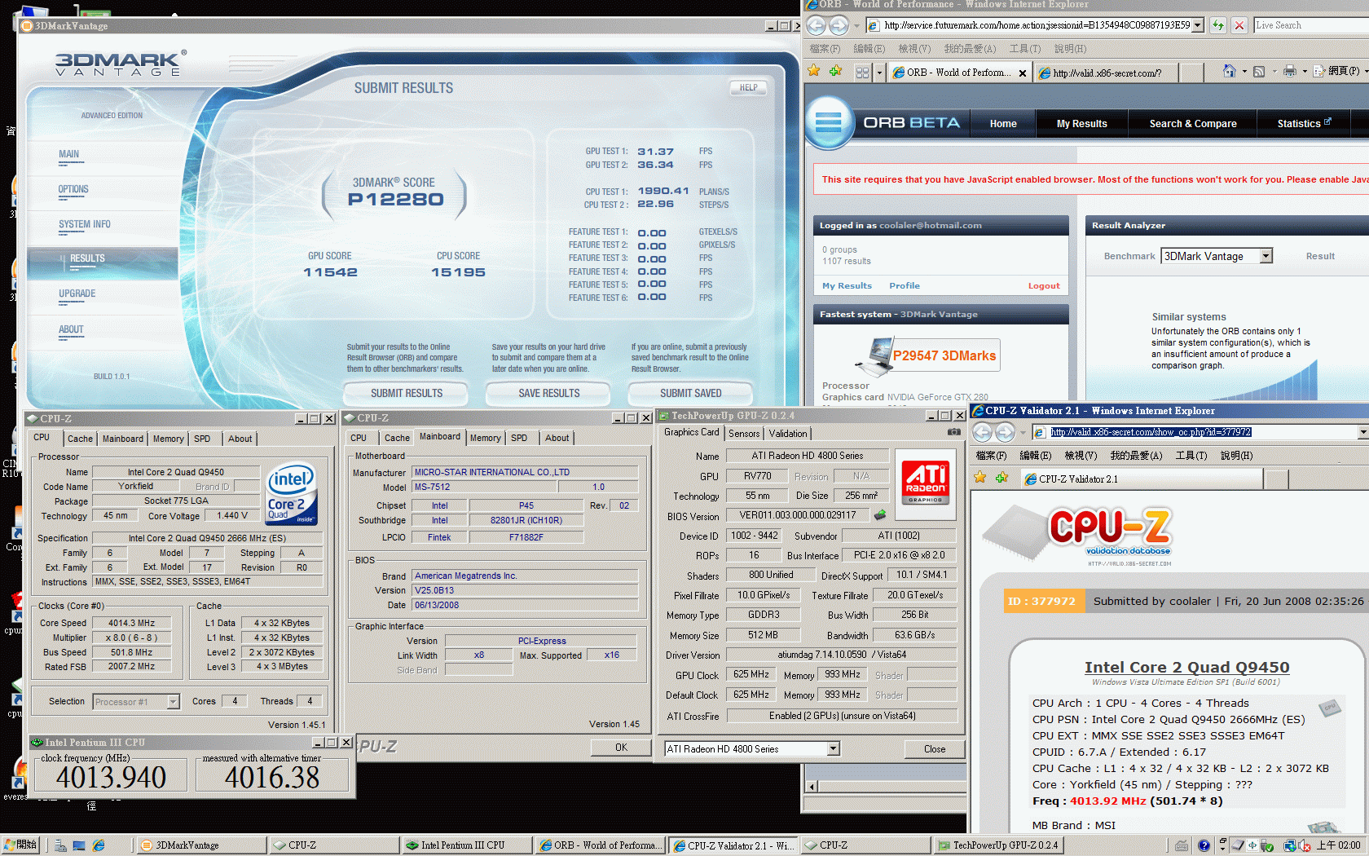Open Favorites Center star in ORB browser
Image resolution: width=1369 pixels, height=856 pixels.
point(813,72)
